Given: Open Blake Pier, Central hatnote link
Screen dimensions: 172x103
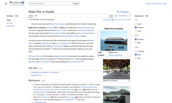Looking at the screenshot, I should (x=57, y=24).
